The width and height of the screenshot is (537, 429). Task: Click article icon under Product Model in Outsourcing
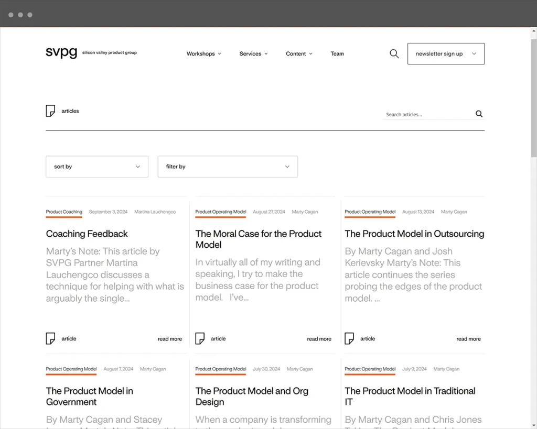[349, 338]
